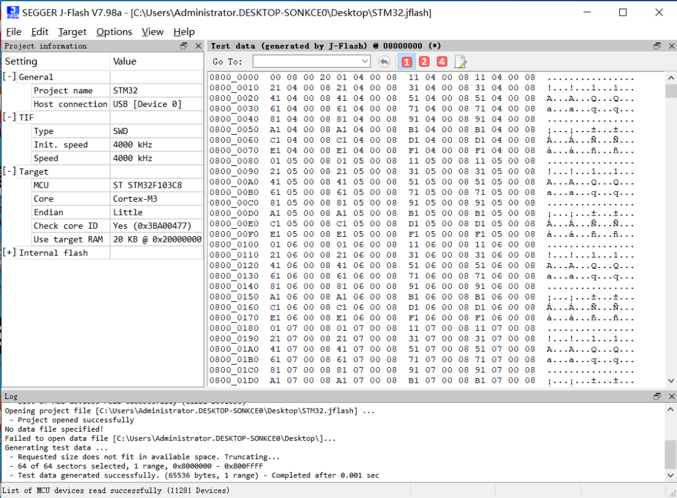Click the Core value Cortex-M3

[x=135, y=199]
